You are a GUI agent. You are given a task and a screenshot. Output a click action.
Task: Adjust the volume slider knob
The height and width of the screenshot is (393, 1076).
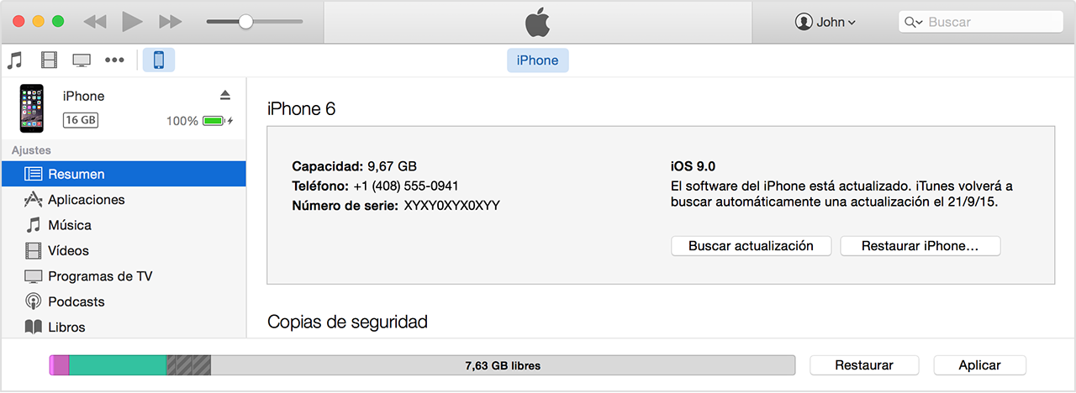point(245,22)
